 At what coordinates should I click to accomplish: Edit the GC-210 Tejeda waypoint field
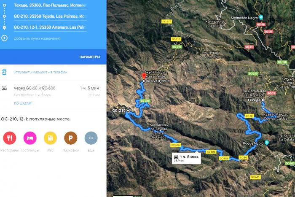coord(50,16)
